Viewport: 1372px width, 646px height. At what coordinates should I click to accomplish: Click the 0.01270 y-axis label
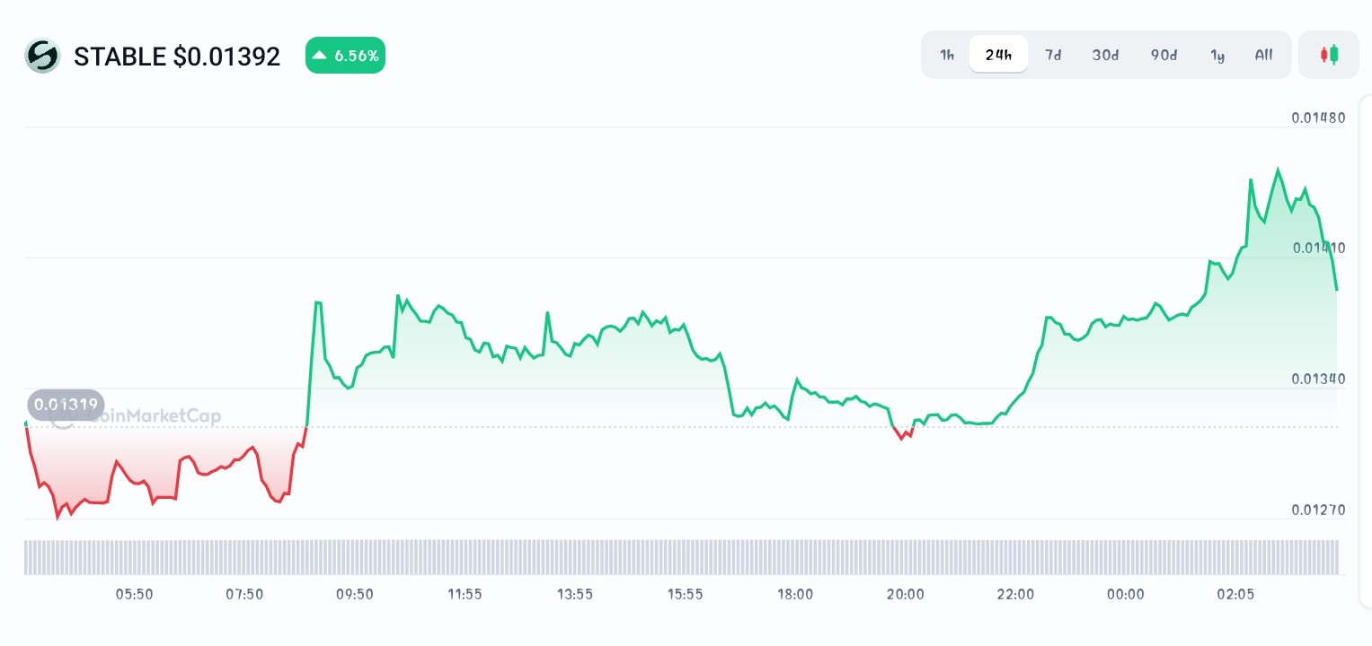[x=1318, y=511]
